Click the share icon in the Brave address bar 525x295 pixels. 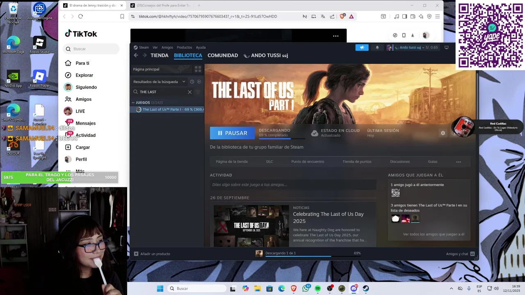tap(332, 16)
